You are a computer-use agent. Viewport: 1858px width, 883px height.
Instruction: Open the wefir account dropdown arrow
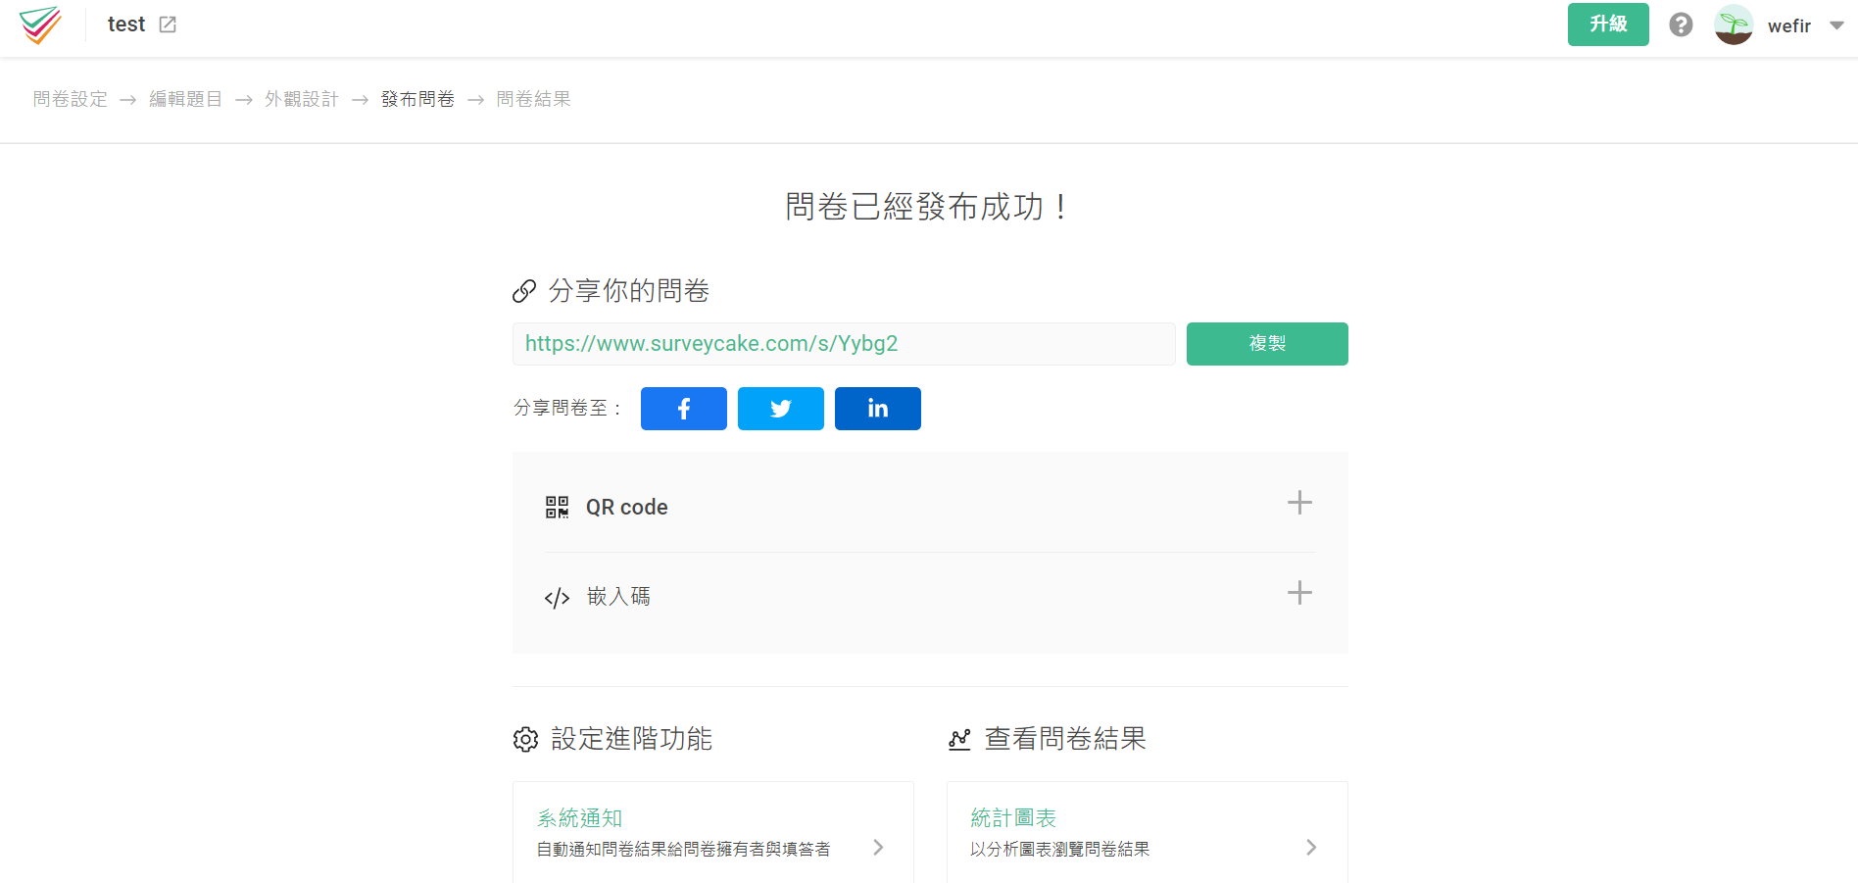click(1836, 25)
